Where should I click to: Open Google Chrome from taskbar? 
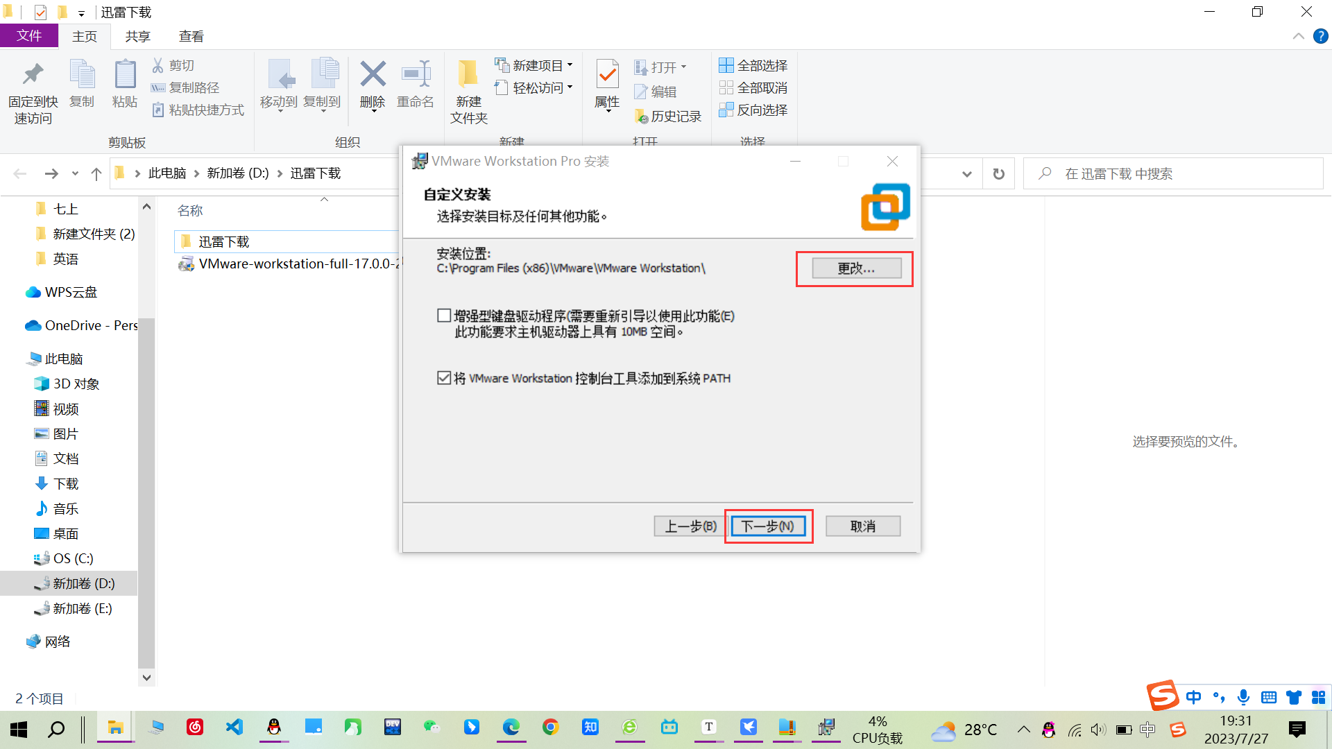551,727
